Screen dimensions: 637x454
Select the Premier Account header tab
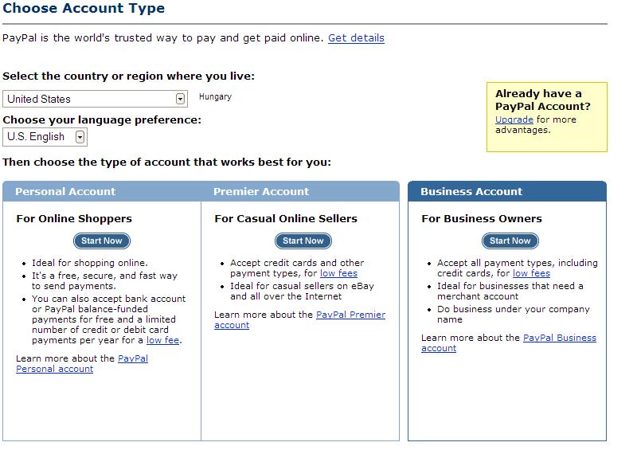click(x=261, y=191)
